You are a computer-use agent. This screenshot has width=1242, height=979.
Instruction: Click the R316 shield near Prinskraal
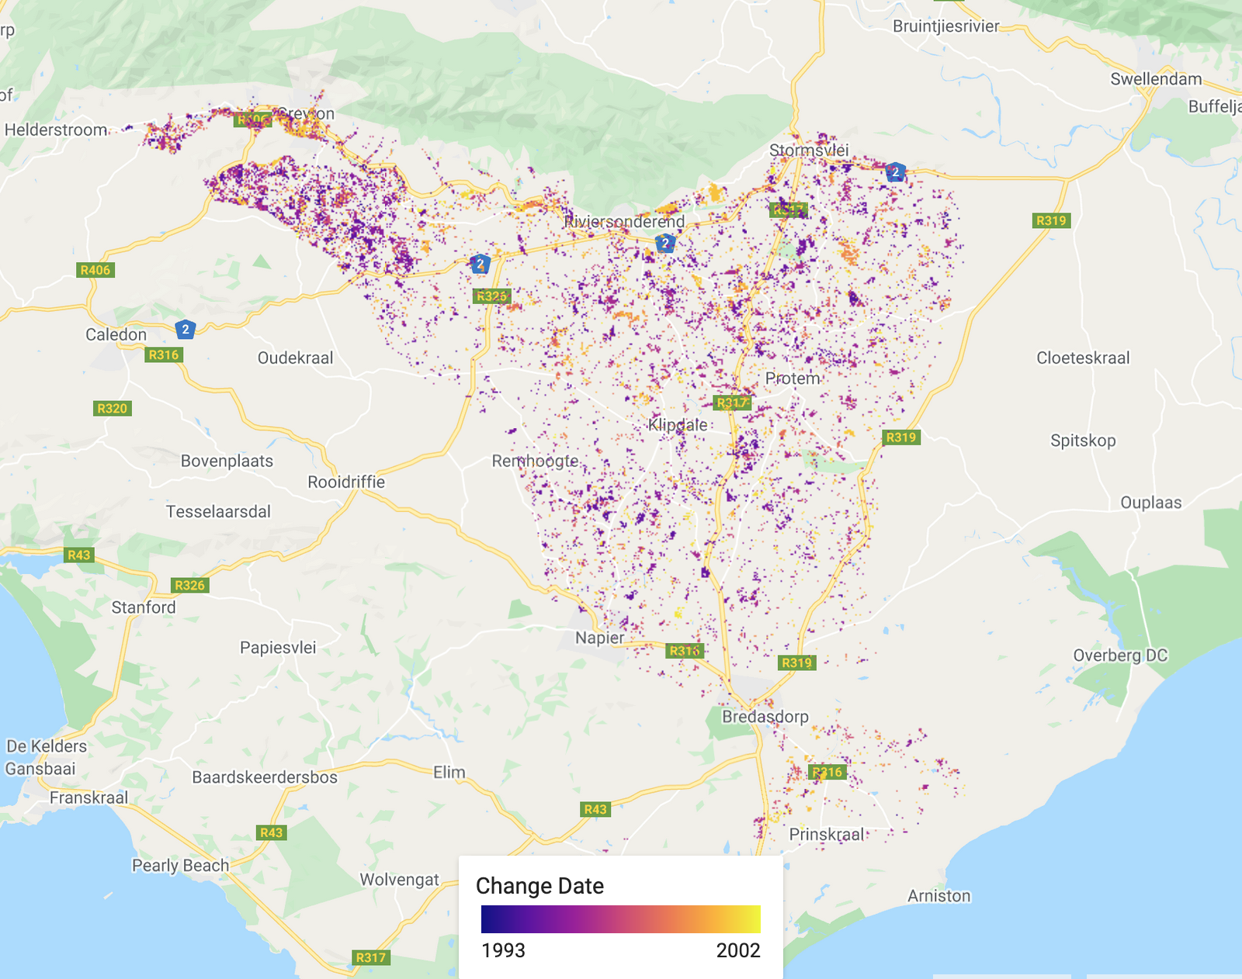pos(826,772)
